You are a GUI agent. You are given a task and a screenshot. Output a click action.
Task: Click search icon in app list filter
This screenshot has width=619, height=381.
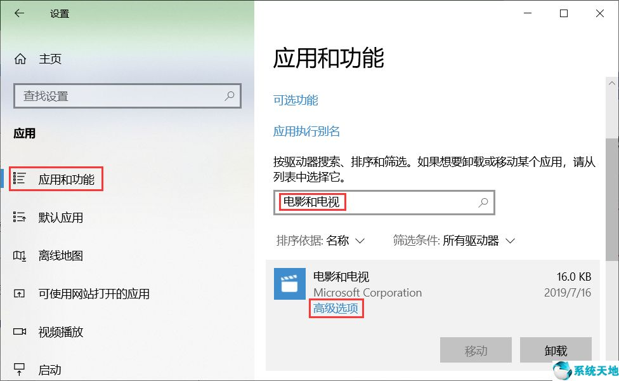(x=483, y=203)
